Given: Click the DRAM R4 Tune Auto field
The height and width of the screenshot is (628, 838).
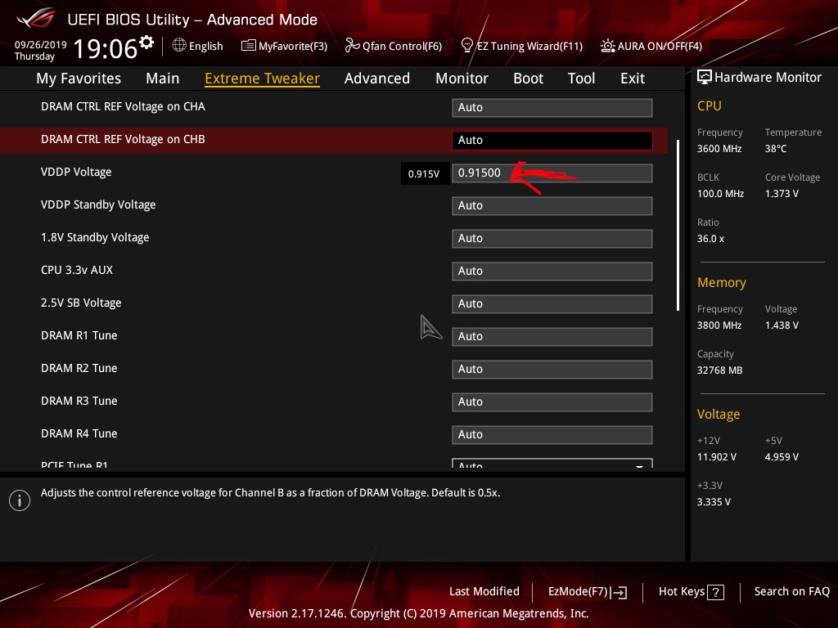Looking at the screenshot, I should pos(552,435).
